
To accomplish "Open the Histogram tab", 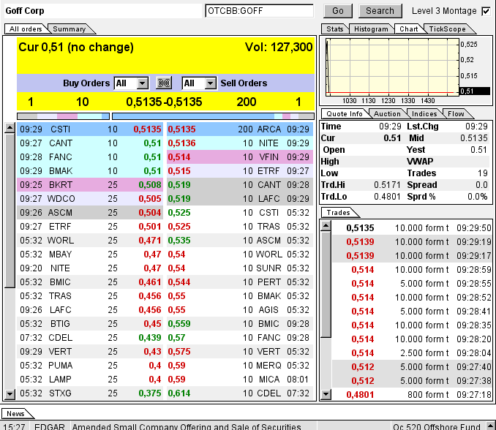I will pos(371,29).
